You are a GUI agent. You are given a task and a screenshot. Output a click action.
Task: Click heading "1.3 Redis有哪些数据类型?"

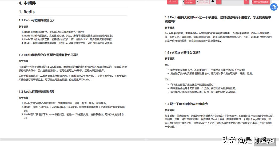point(37,92)
